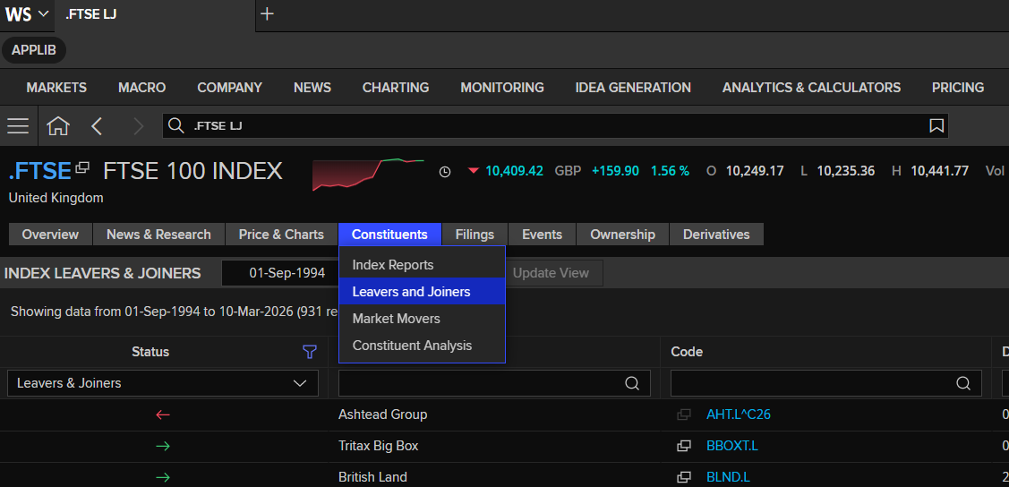Open Status column filter funnel icon
The width and height of the screenshot is (1009, 487).
click(x=310, y=352)
